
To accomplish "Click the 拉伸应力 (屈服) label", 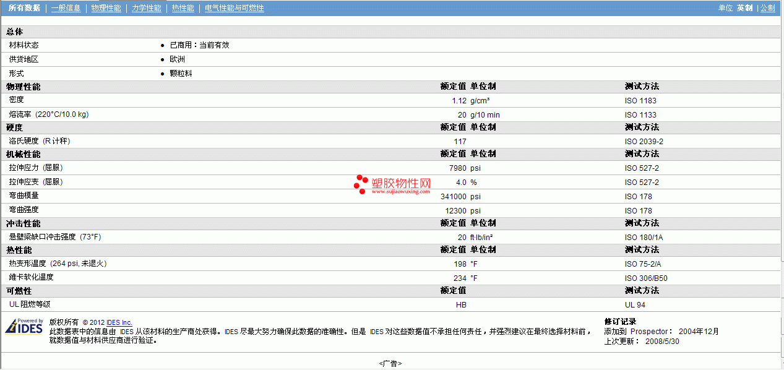I will click(36, 168).
